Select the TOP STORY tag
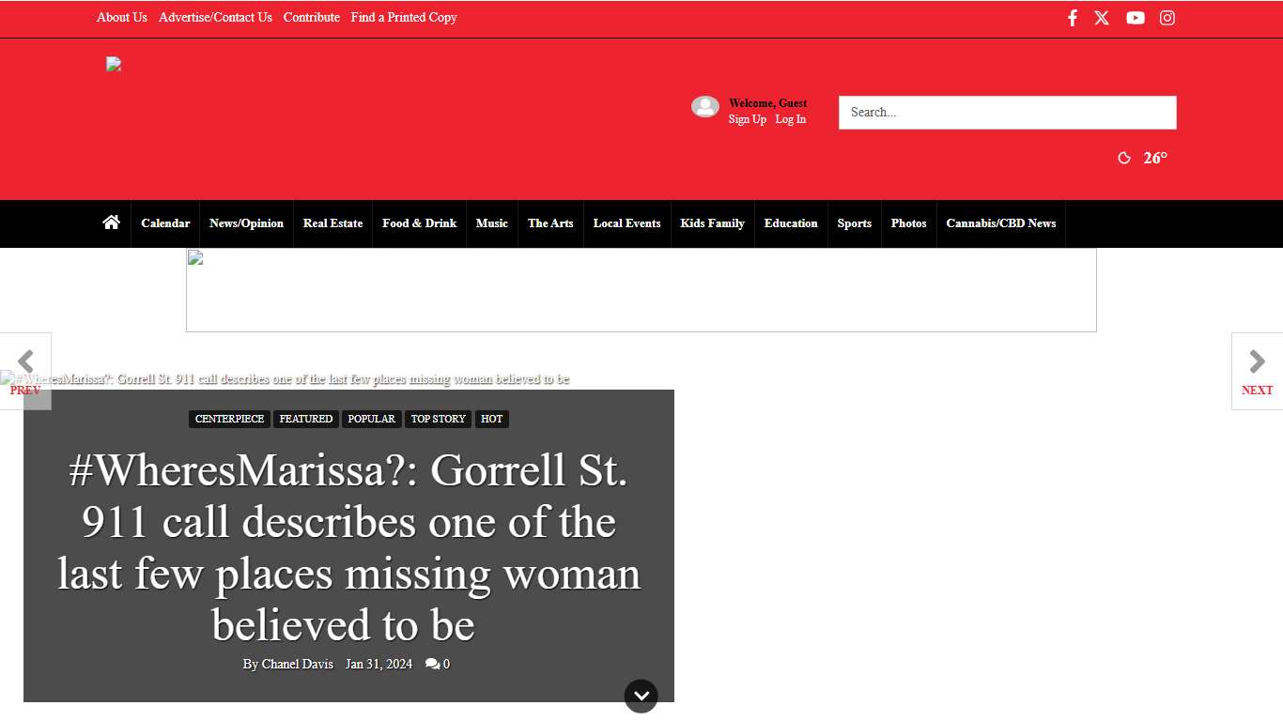 pyautogui.click(x=438, y=419)
